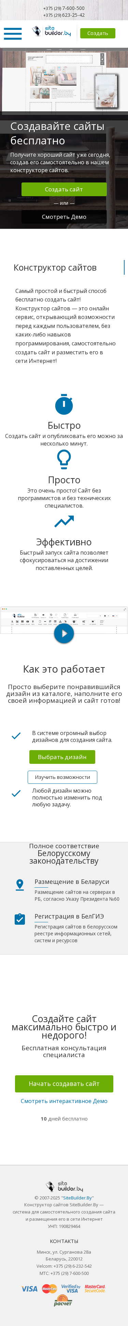Click the Начать создавать сайт button
The height and width of the screenshot is (1326, 128).
click(x=64, y=1084)
